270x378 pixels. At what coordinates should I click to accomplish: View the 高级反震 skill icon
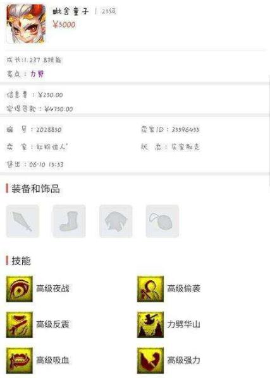[x=20, y=324]
